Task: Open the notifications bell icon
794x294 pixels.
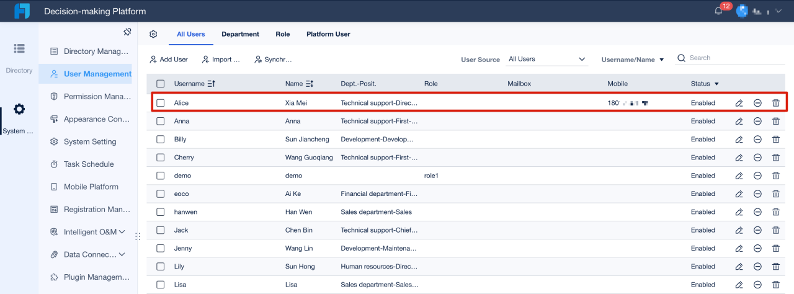Action: (x=718, y=11)
